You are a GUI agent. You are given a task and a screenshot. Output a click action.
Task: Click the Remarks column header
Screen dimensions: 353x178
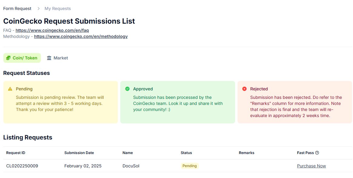247,153
